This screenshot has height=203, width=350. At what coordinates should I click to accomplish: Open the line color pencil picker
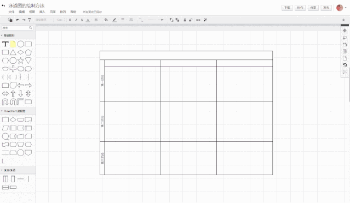(115, 20)
